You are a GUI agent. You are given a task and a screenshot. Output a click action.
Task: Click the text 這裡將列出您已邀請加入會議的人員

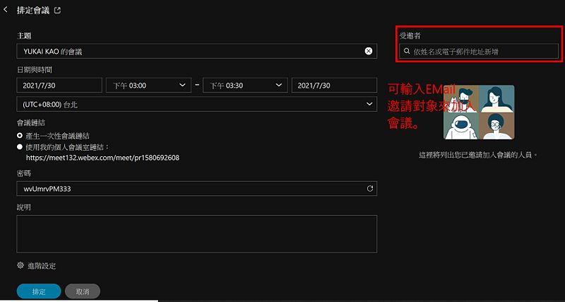pyautogui.click(x=478, y=155)
